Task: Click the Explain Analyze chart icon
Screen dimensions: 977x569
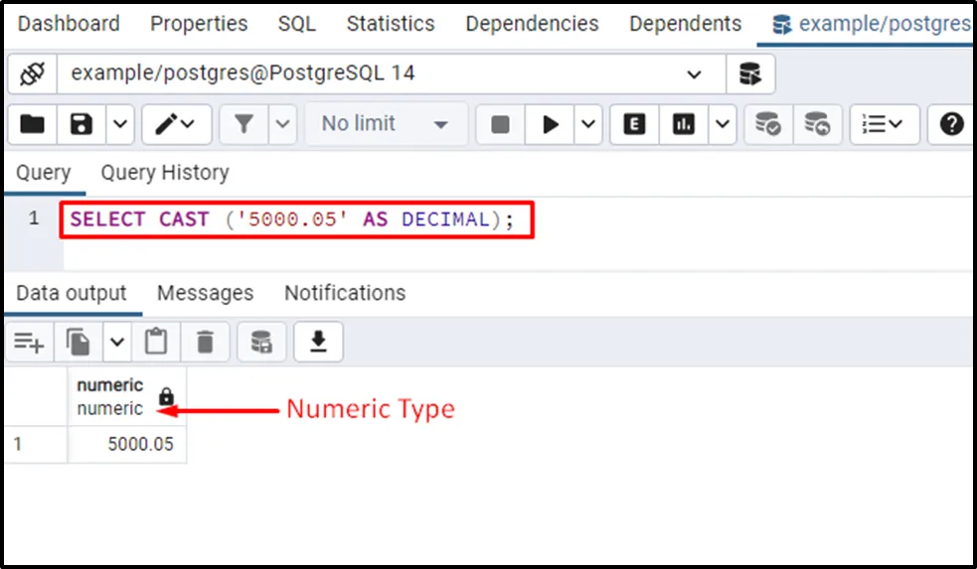Action: 683,124
